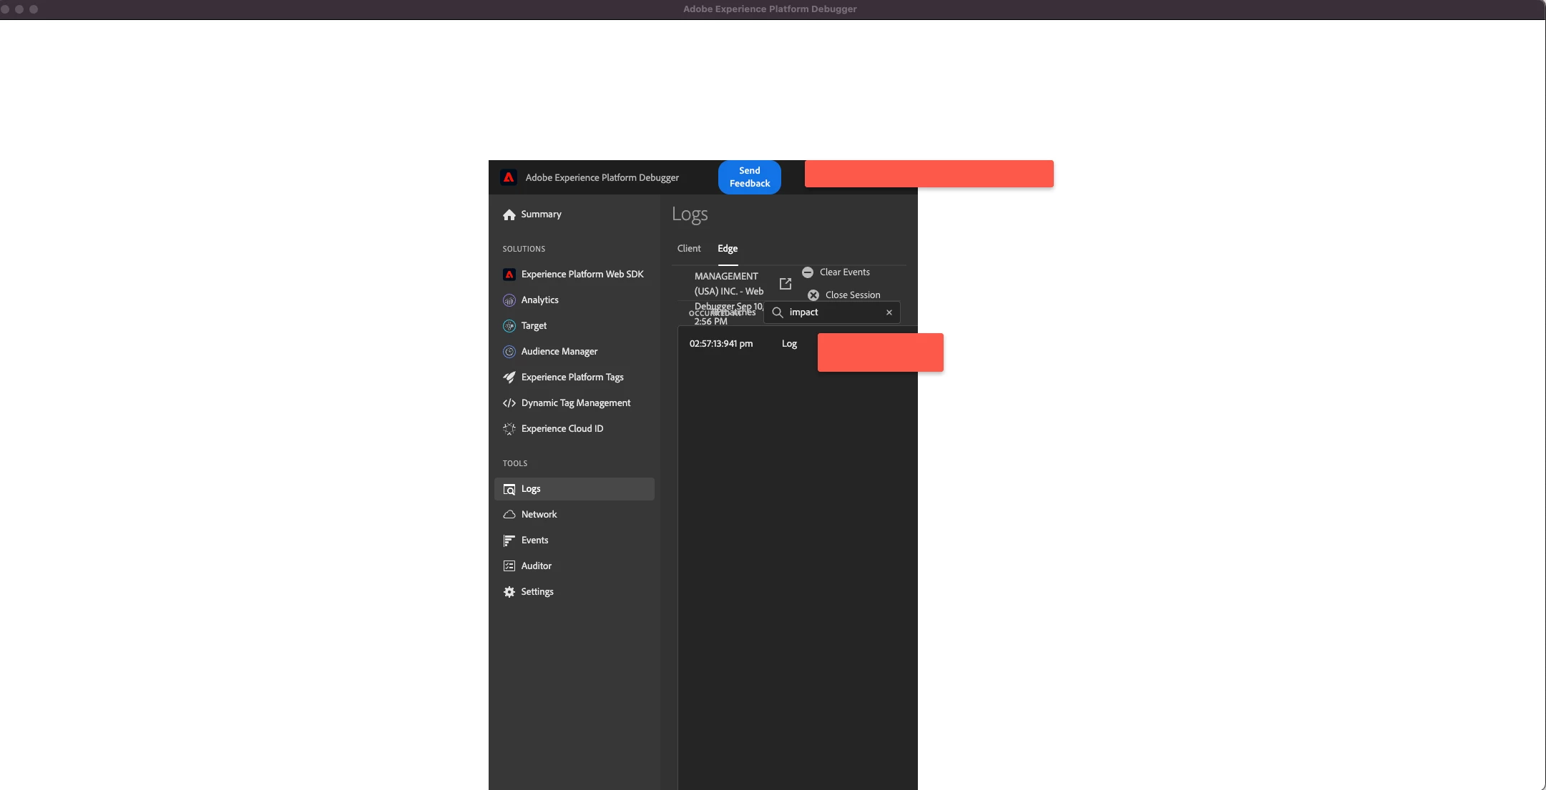This screenshot has height=790, width=1546.
Task: Click the Adobe logo icon in header
Action: coord(509,177)
